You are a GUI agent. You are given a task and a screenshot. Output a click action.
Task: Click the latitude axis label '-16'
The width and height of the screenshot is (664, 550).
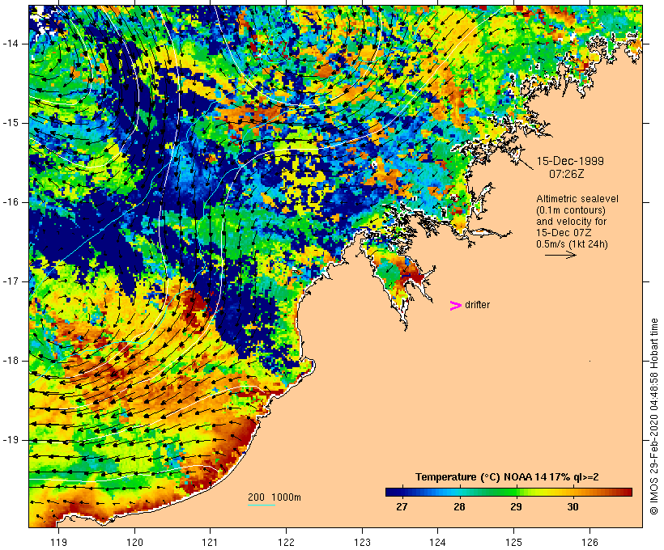tap(11, 202)
